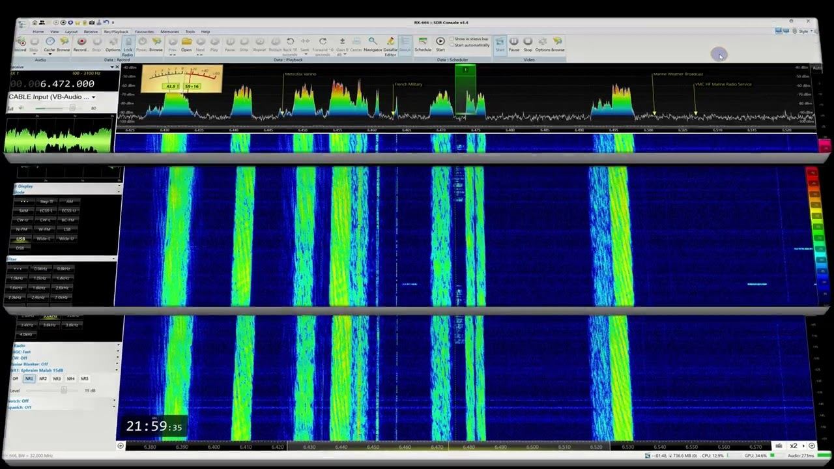Open the Cache audio options
The width and height of the screenshot is (834, 469).
point(50,44)
